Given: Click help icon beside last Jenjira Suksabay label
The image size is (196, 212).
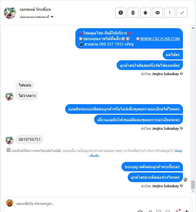Looking at the screenshot, I should (x=181, y=186).
